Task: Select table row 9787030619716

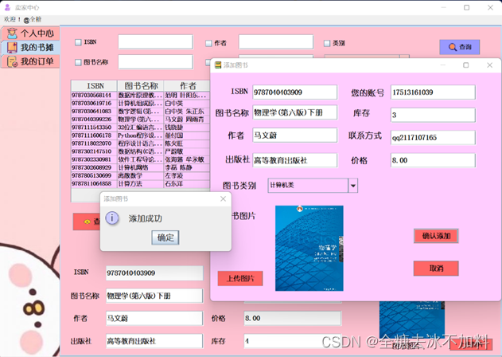Action: (141, 104)
